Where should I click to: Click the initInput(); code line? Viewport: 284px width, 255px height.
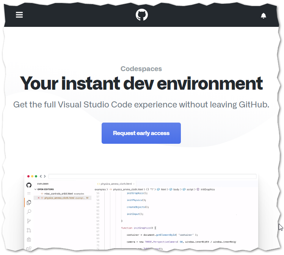pyautogui.click(x=135, y=214)
